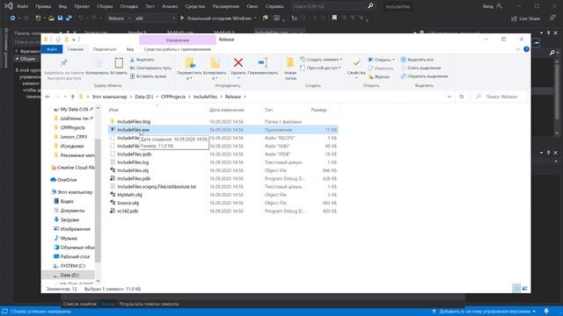Screen dimensions: 563x316
Task: Click the Explorer search box (Поиск: Release)
Action: [x=500, y=97]
